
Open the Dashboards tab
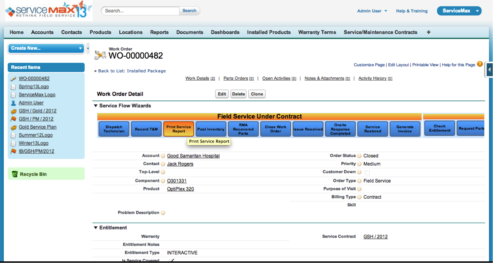pyautogui.click(x=225, y=32)
